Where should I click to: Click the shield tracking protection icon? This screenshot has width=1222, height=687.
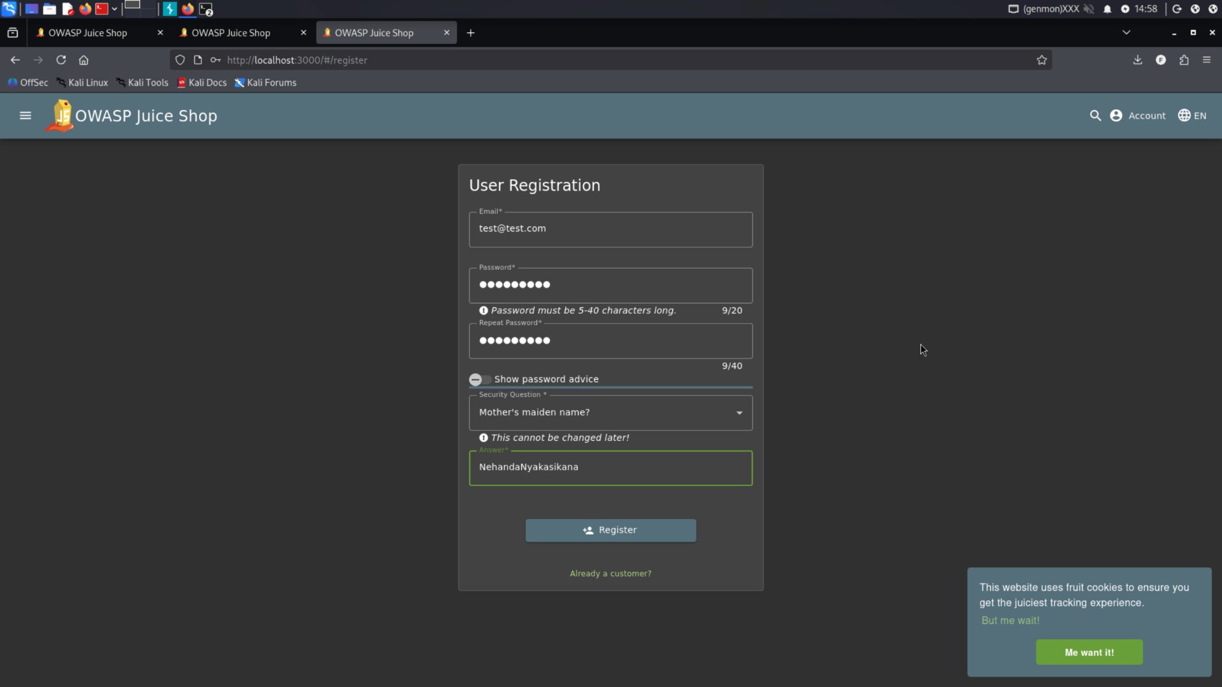(x=180, y=60)
